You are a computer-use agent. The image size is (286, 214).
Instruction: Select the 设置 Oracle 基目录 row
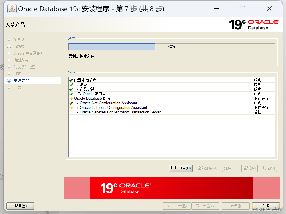(172, 94)
